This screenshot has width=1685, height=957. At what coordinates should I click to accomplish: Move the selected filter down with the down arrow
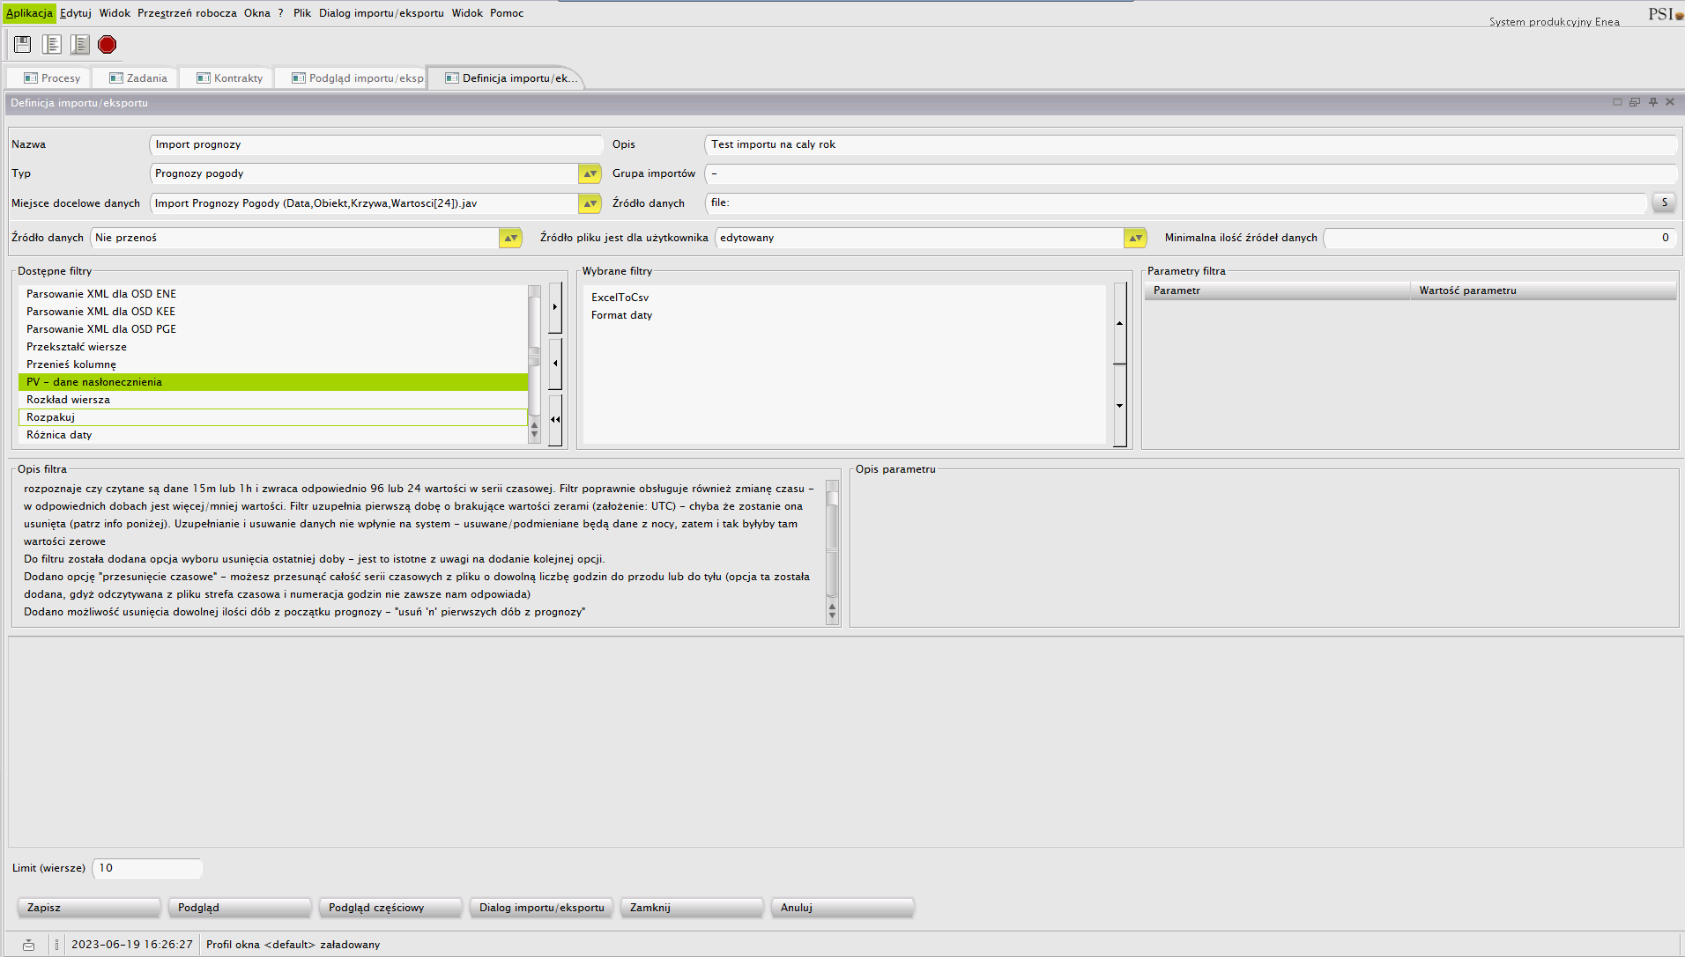[x=1120, y=405]
